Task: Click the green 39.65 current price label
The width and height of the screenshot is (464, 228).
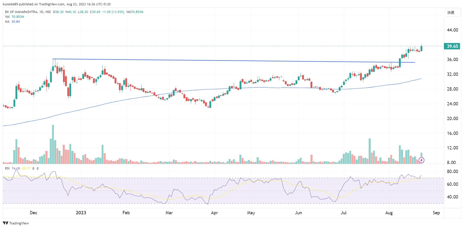Action: click(x=452, y=46)
